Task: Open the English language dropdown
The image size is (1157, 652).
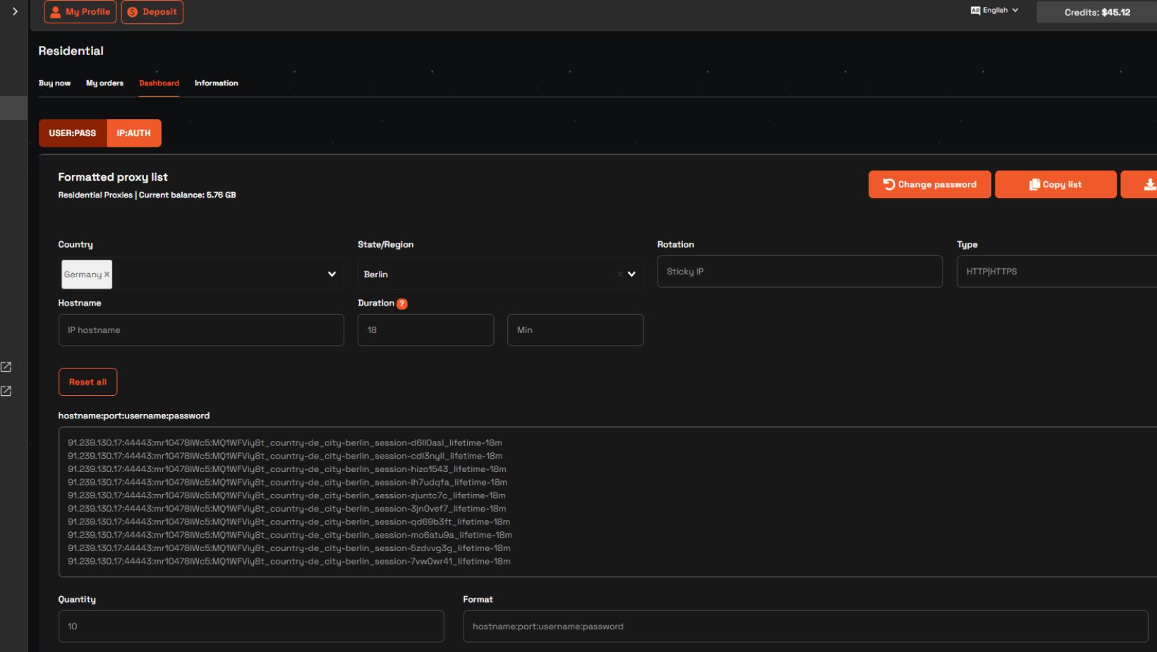Action: (995, 11)
